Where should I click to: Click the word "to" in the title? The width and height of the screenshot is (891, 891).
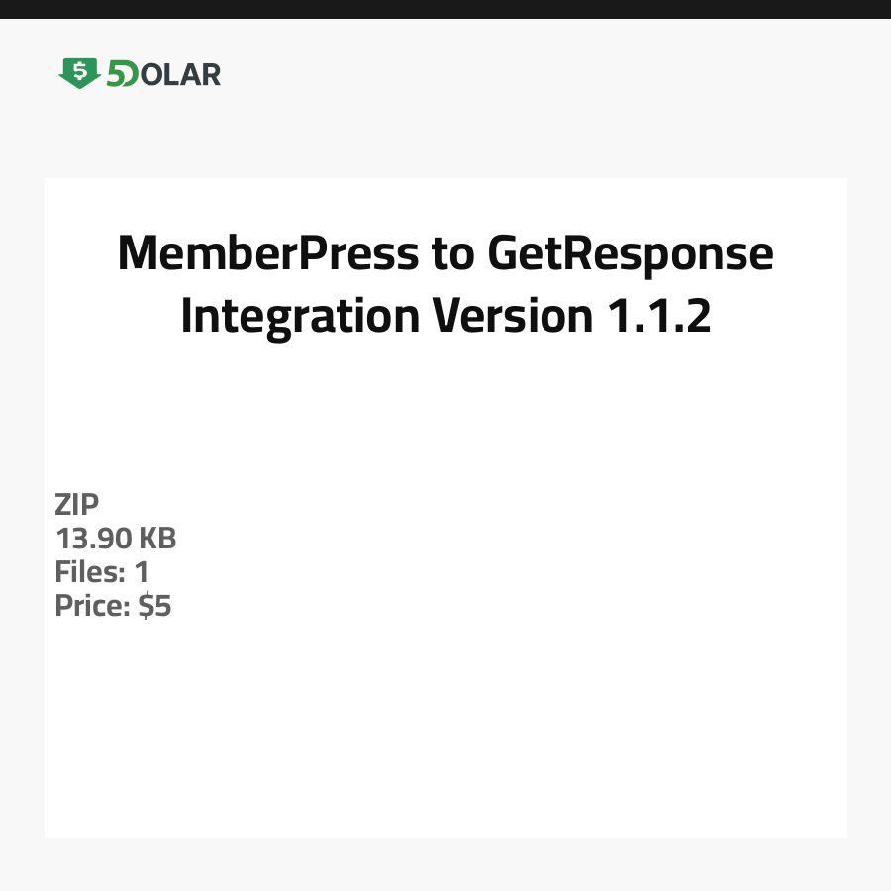point(451,255)
